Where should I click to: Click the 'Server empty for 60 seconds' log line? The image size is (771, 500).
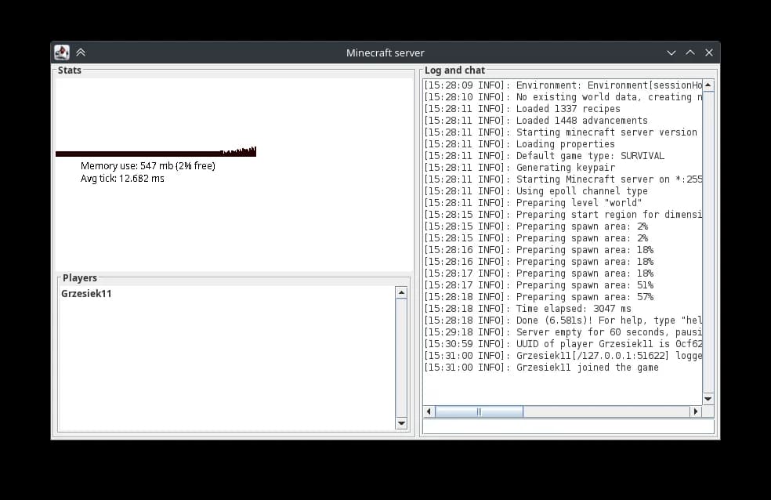[563, 332]
